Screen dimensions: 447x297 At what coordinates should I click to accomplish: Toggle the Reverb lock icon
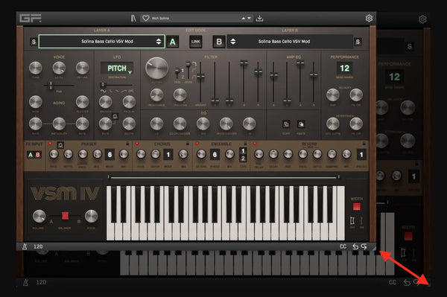(364, 144)
